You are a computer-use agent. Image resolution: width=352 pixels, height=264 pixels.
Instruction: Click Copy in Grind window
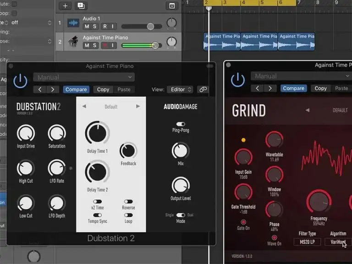click(320, 88)
